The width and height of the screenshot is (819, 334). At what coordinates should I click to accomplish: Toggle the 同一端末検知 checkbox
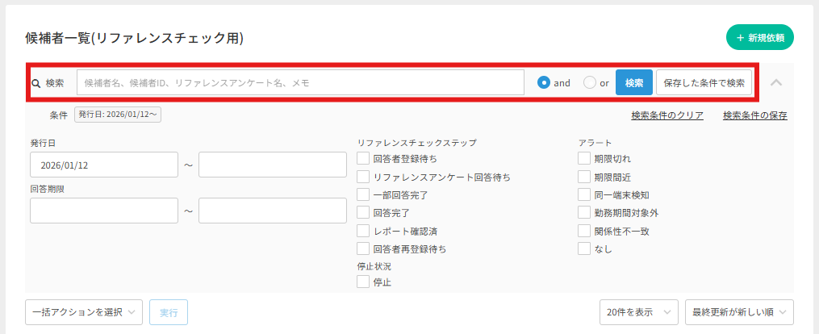click(x=584, y=194)
